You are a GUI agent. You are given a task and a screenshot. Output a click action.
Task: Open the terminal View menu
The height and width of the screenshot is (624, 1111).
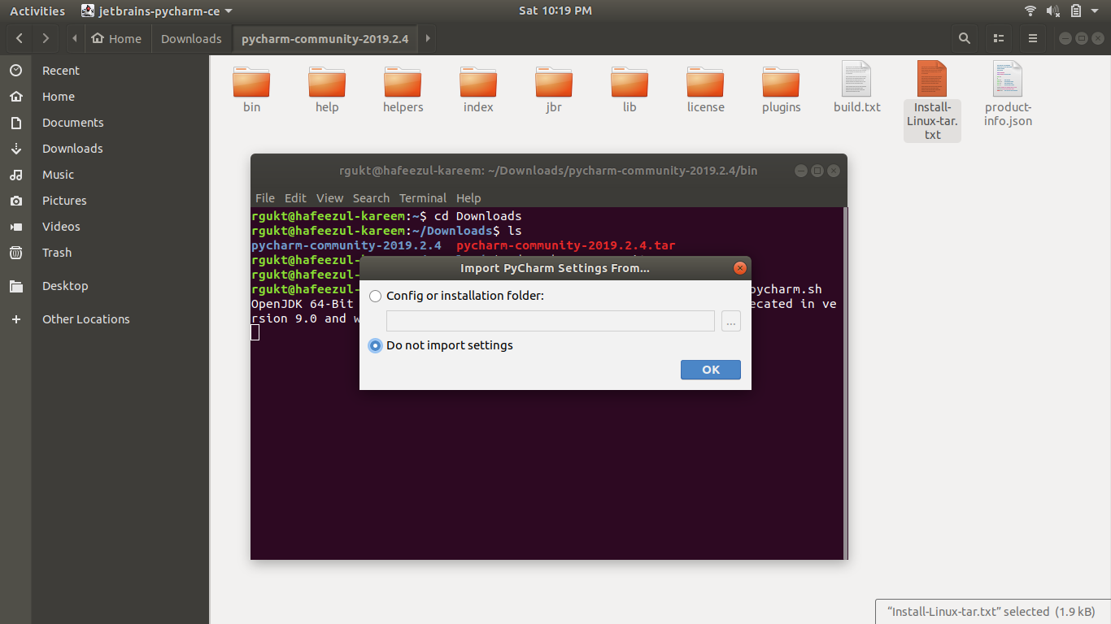tap(329, 198)
